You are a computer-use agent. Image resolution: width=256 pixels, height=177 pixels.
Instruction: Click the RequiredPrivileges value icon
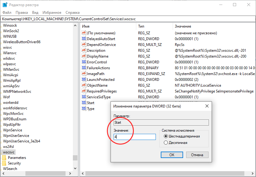84,91
